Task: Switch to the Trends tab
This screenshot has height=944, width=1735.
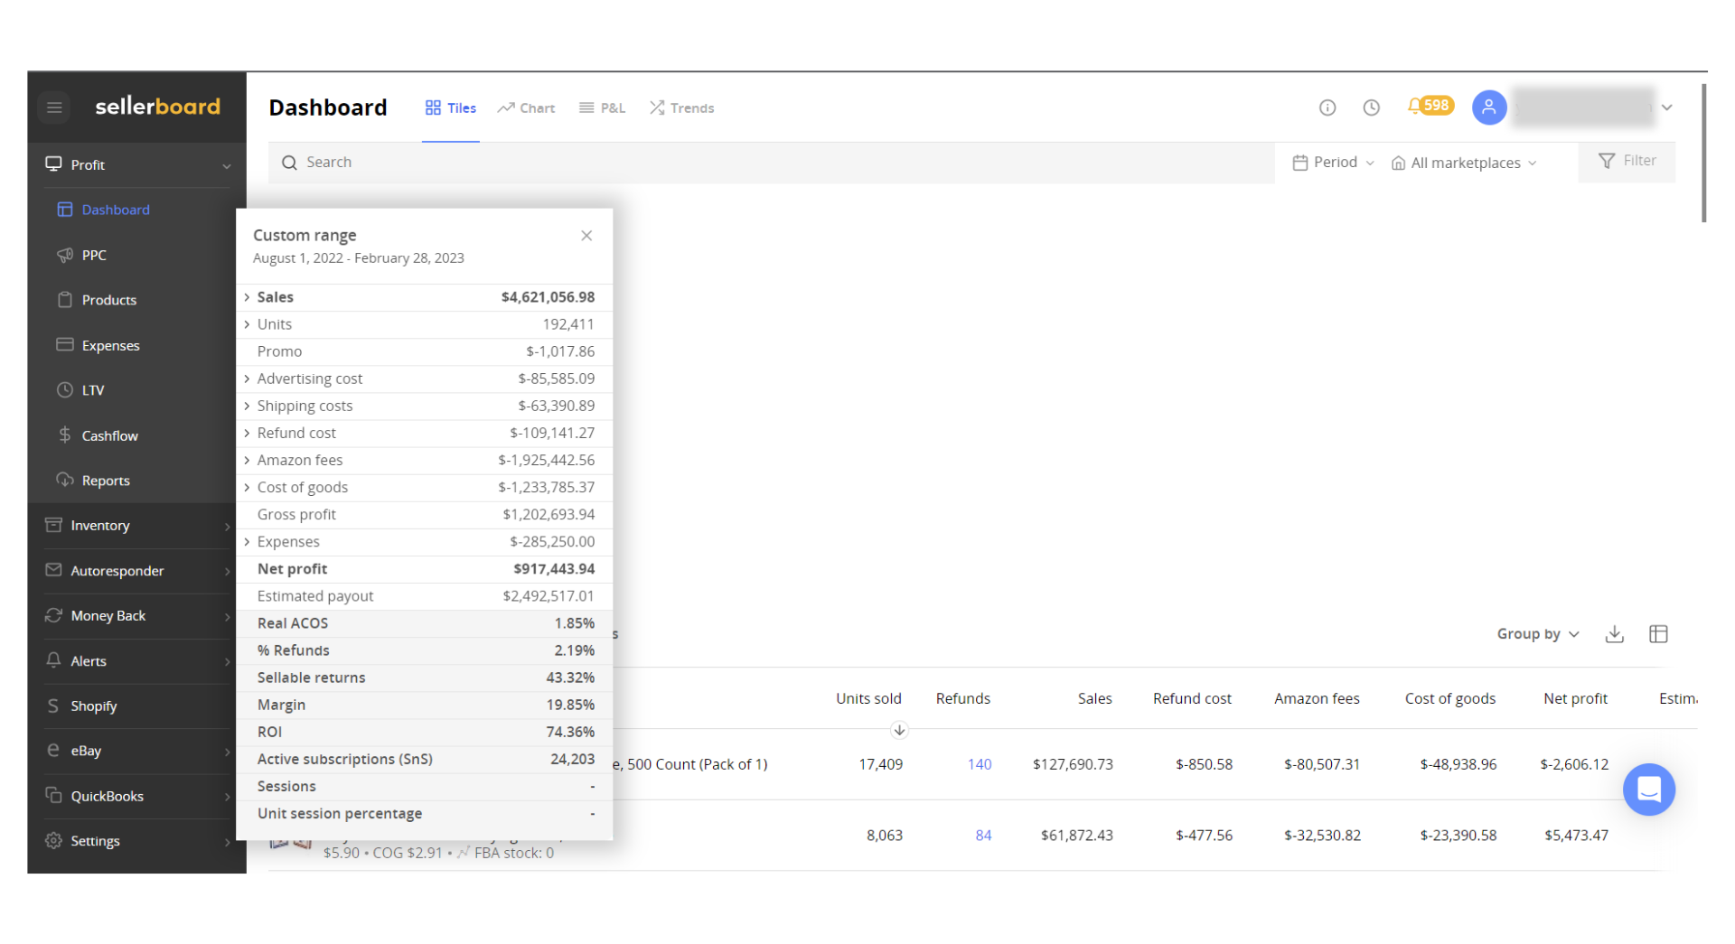Action: [681, 107]
